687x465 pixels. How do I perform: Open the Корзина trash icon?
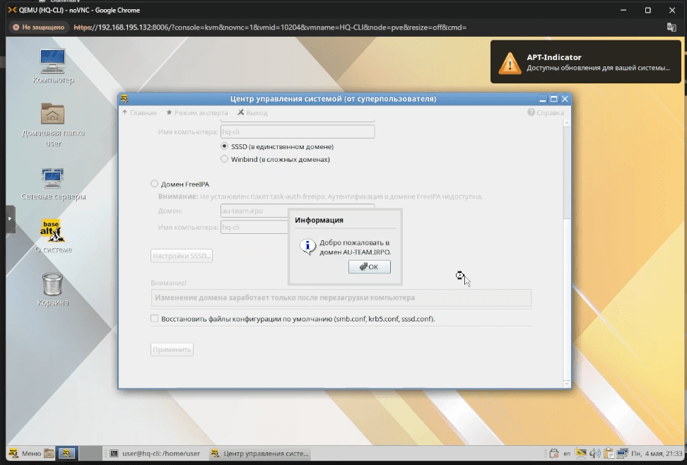53,289
